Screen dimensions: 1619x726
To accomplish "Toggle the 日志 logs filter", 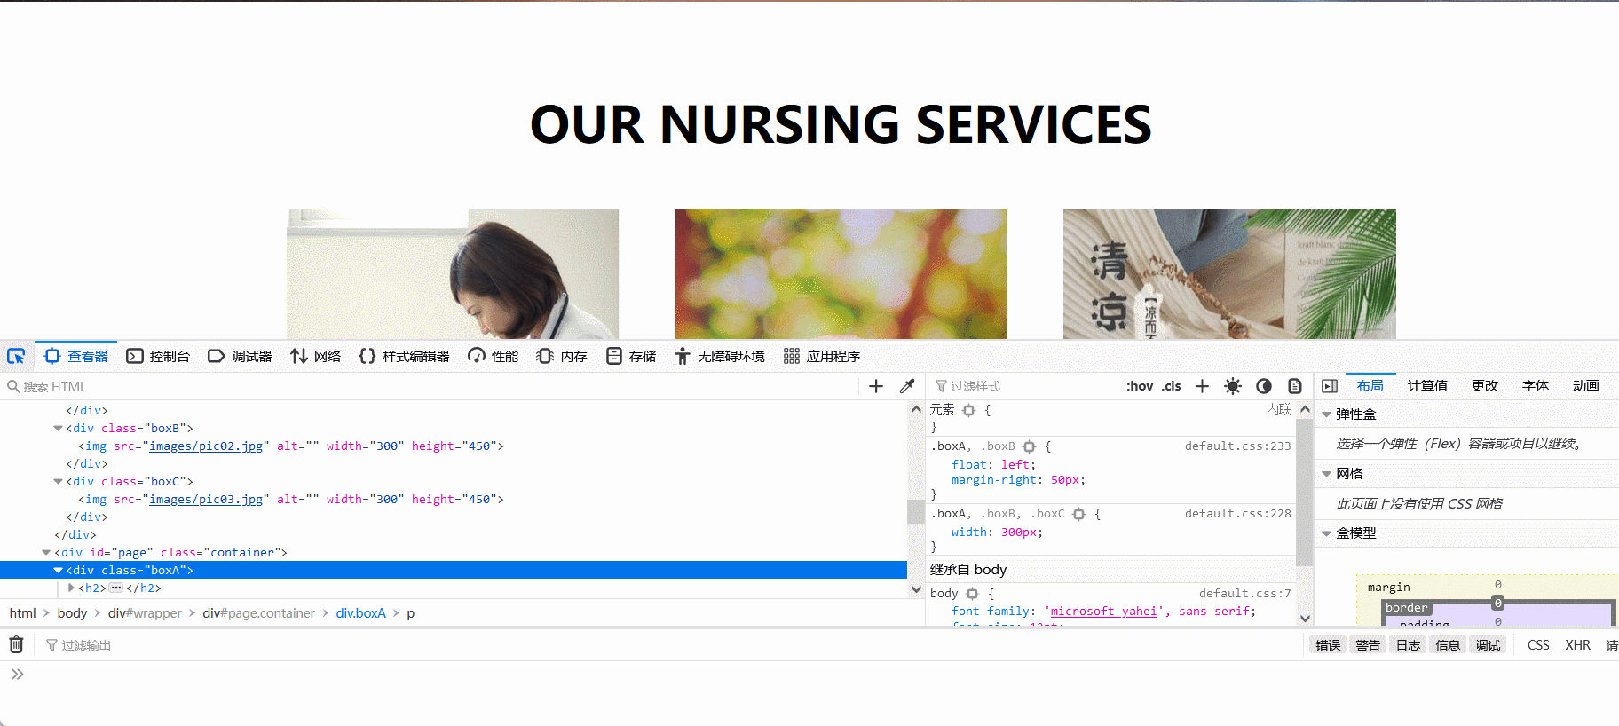I will [1408, 645].
